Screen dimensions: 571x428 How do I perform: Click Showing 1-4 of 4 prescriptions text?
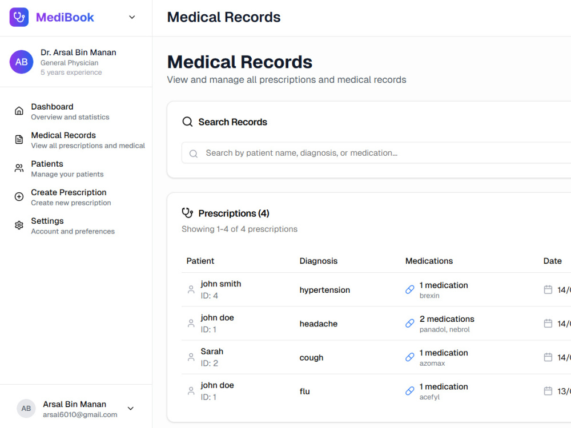coord(240,229)
